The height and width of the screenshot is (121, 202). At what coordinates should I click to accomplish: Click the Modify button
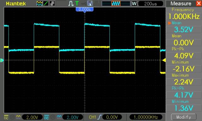(184, 117)
